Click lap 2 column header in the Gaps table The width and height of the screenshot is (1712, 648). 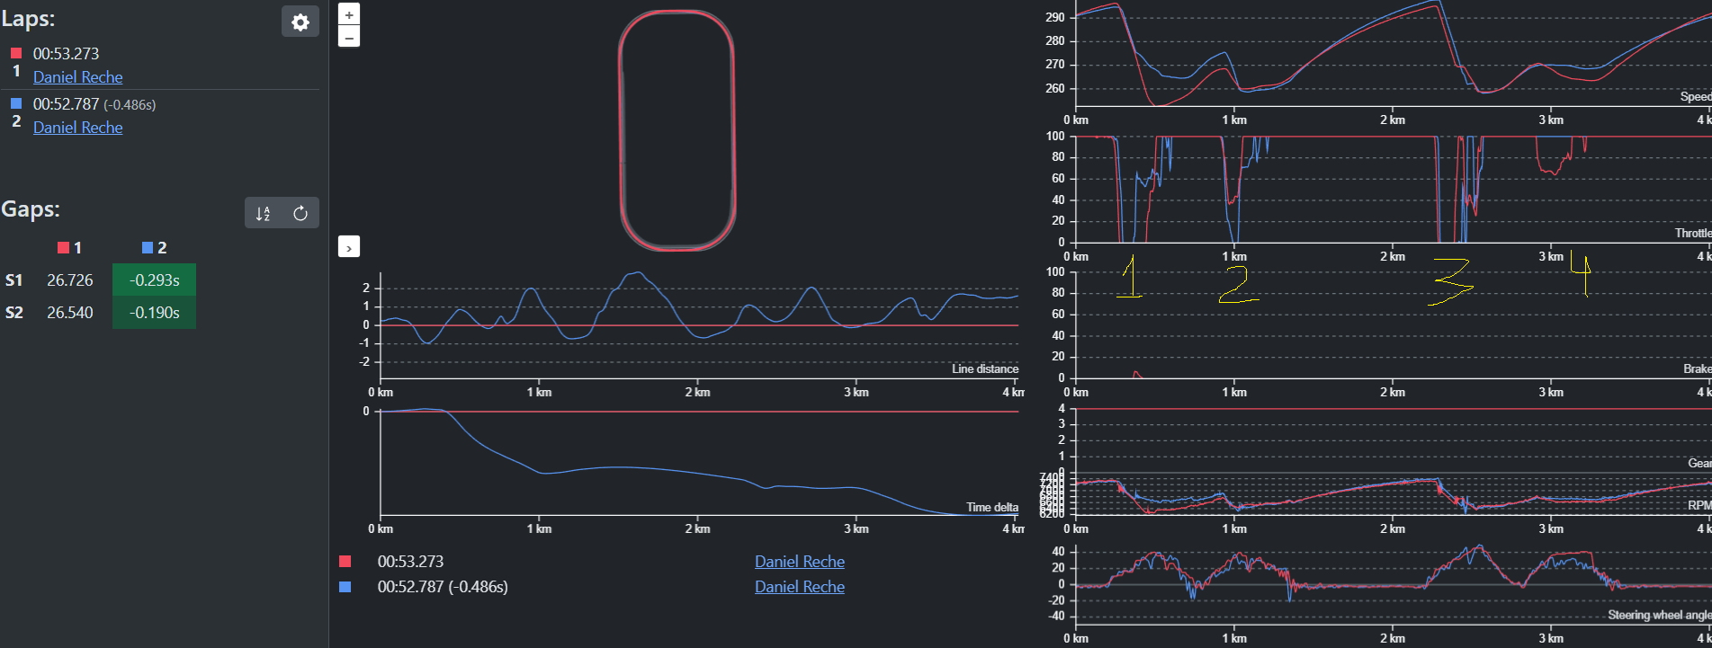coord(154,248)
